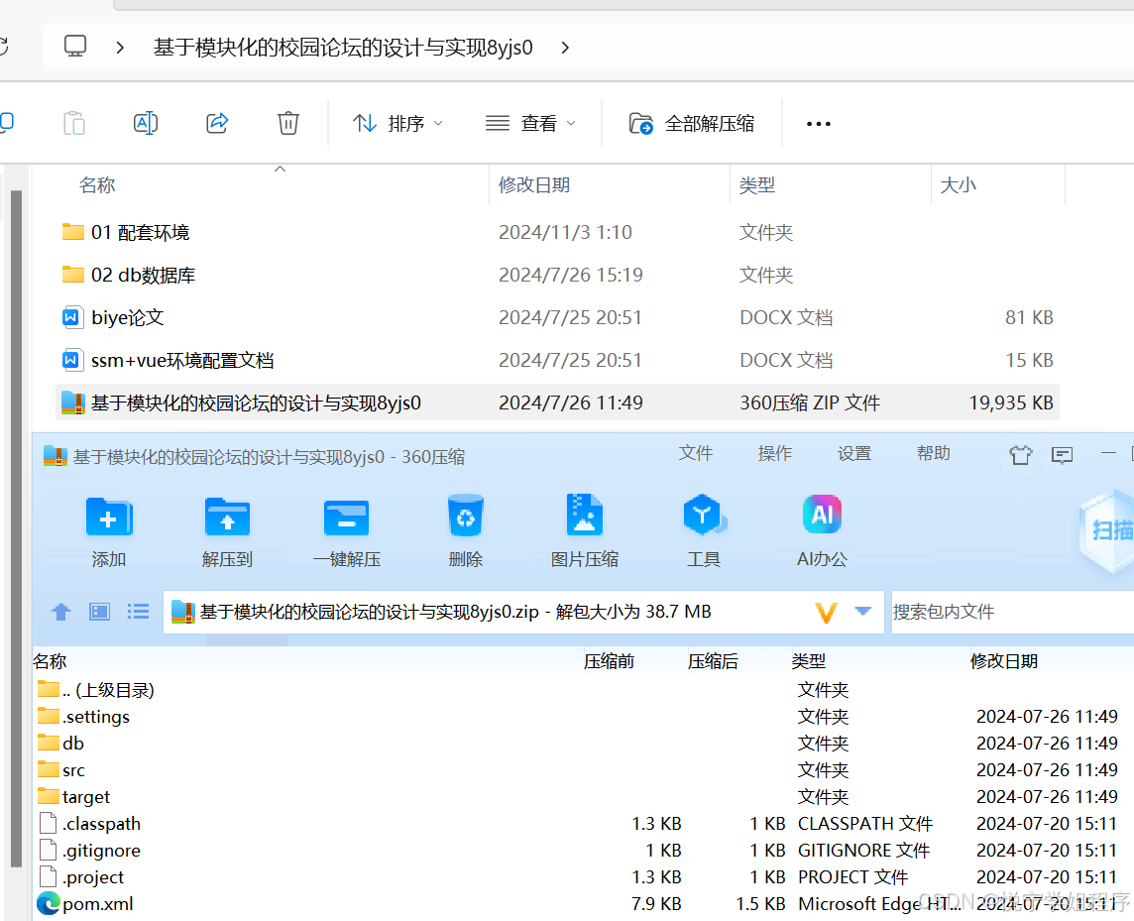The height and width of the screenshot is (921, 1134).
Task: Click the 删除 delete icon in 360压缩
Action: tap(466, 516)
